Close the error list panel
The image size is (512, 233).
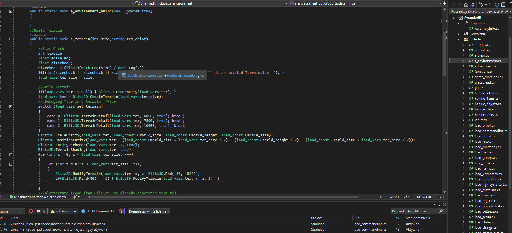[x=444, y=204]
